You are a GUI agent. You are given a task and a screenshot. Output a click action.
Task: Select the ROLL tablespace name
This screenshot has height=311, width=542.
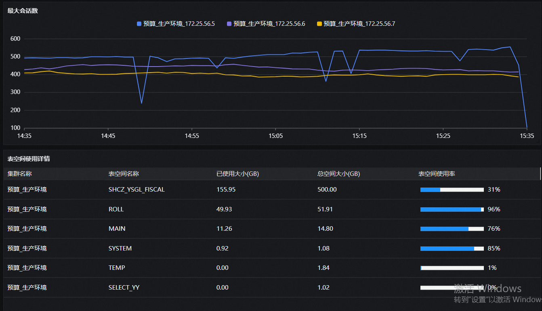(x=116, y=209)
